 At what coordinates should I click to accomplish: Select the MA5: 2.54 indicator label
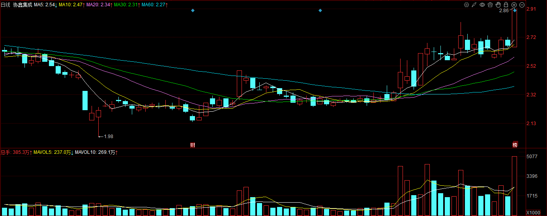pyautogui.click(x=45, y=5)
